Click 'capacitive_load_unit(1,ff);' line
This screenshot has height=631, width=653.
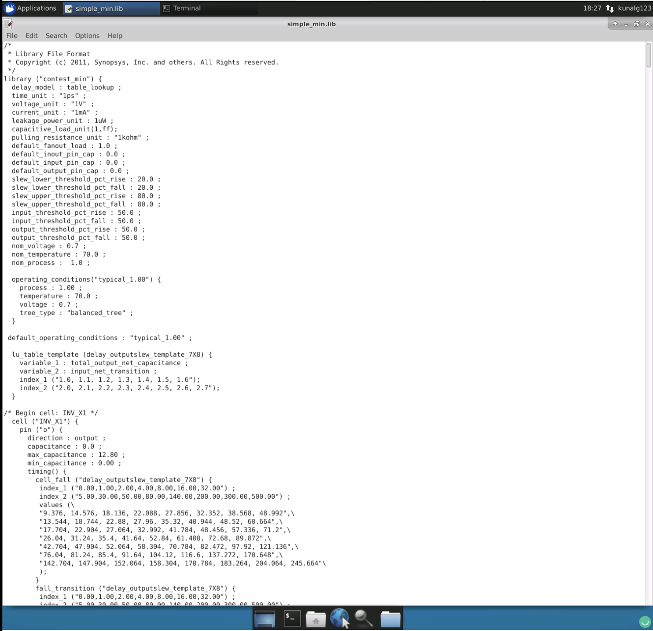point(65,129)
